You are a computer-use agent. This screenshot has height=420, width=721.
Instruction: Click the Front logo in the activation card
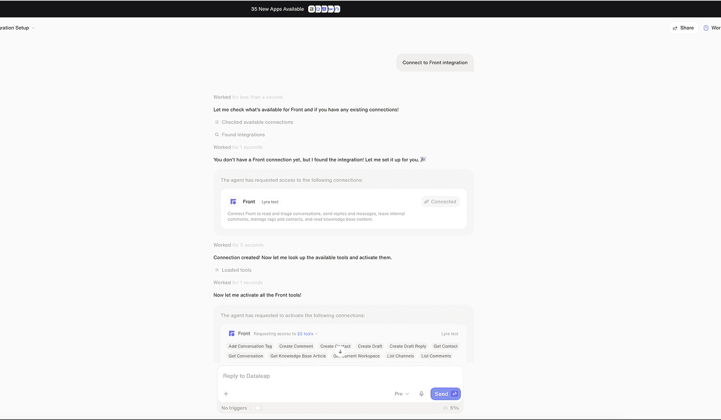[x=232, y=334]
